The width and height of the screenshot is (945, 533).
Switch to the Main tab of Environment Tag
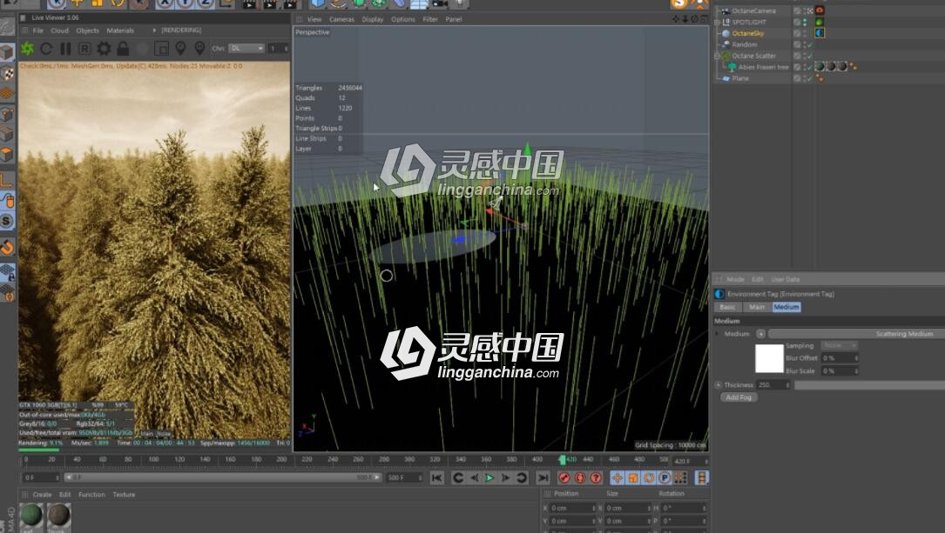coord(756,307)
